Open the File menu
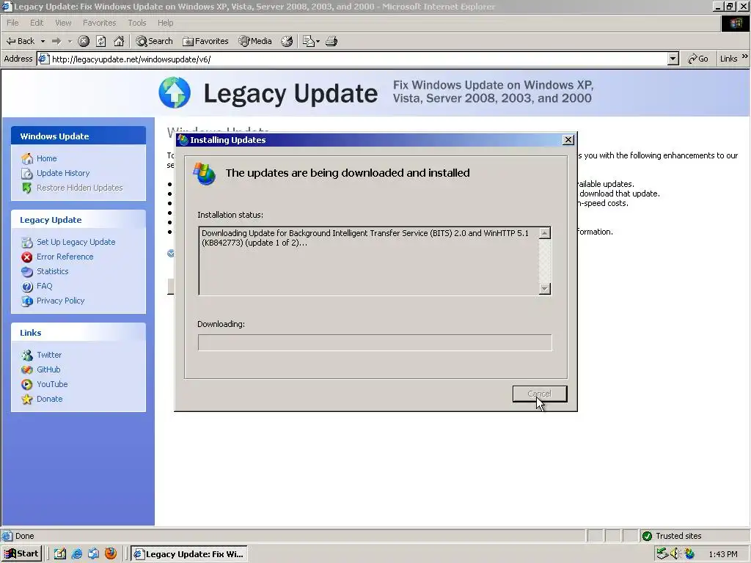 pyautogui.click(x=12, y=23)
